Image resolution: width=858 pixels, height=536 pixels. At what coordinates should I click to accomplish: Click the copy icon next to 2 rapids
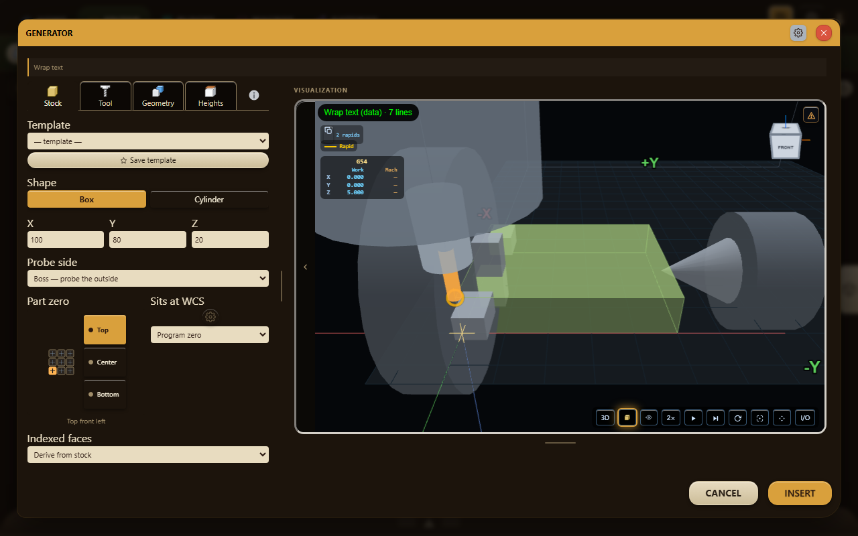coord(328,131)
